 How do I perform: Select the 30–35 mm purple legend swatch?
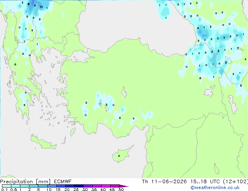88,186
